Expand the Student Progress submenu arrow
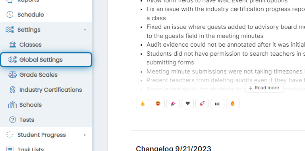 pos(85,135)
